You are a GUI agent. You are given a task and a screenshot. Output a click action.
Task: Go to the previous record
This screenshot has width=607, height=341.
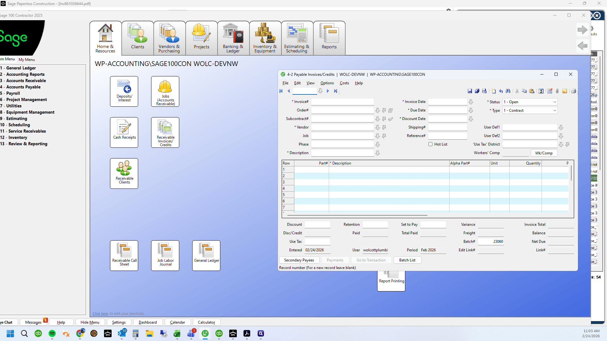point(289,91)
